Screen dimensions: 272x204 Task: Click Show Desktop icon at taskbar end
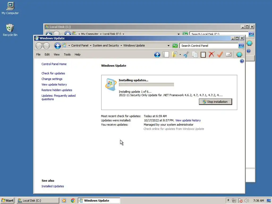[x=269, y=201]
